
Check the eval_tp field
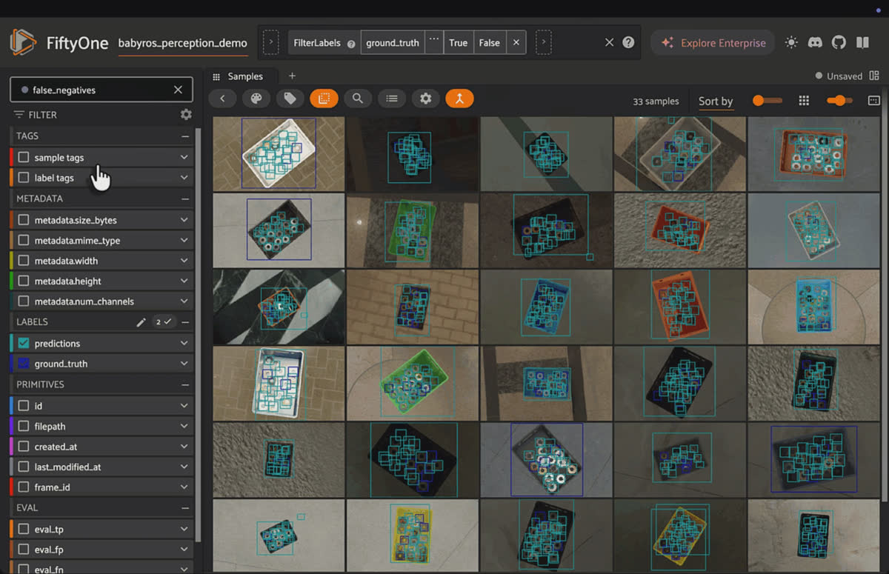[24, 530]
